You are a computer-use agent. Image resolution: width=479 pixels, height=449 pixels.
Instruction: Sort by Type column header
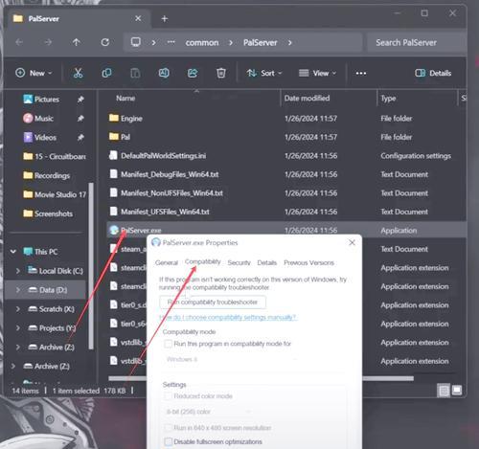tap(388, 99)
